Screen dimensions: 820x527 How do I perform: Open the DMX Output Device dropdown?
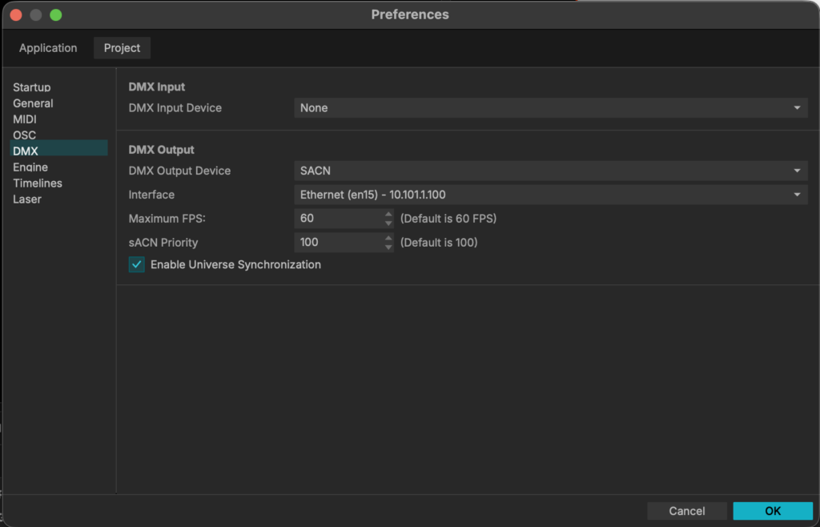[551, 171]
